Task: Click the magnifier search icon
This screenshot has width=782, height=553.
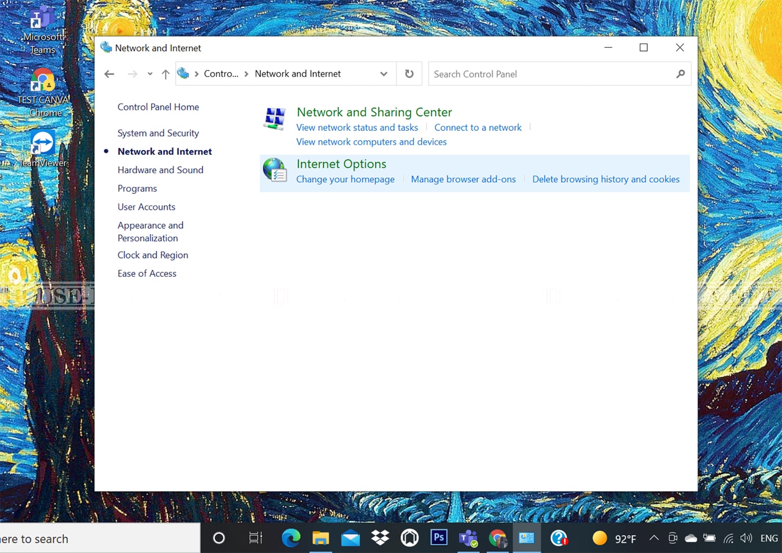Action: pos(680,74)
